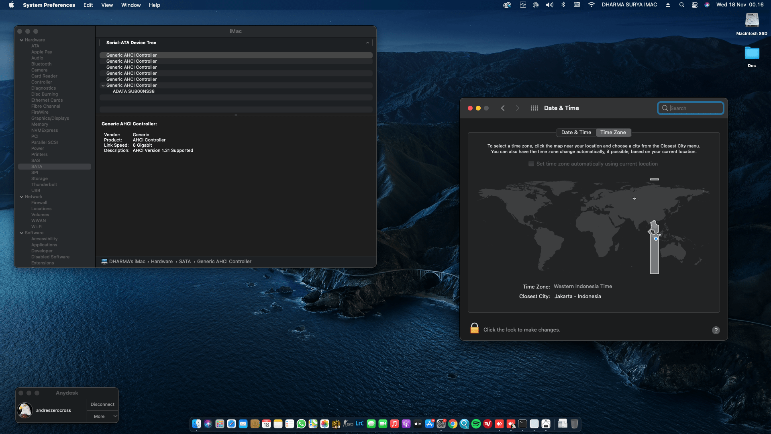This screenshot has width=771, height=434.
Task: Go back with the left chevron button
Action: tap(503, 108)
